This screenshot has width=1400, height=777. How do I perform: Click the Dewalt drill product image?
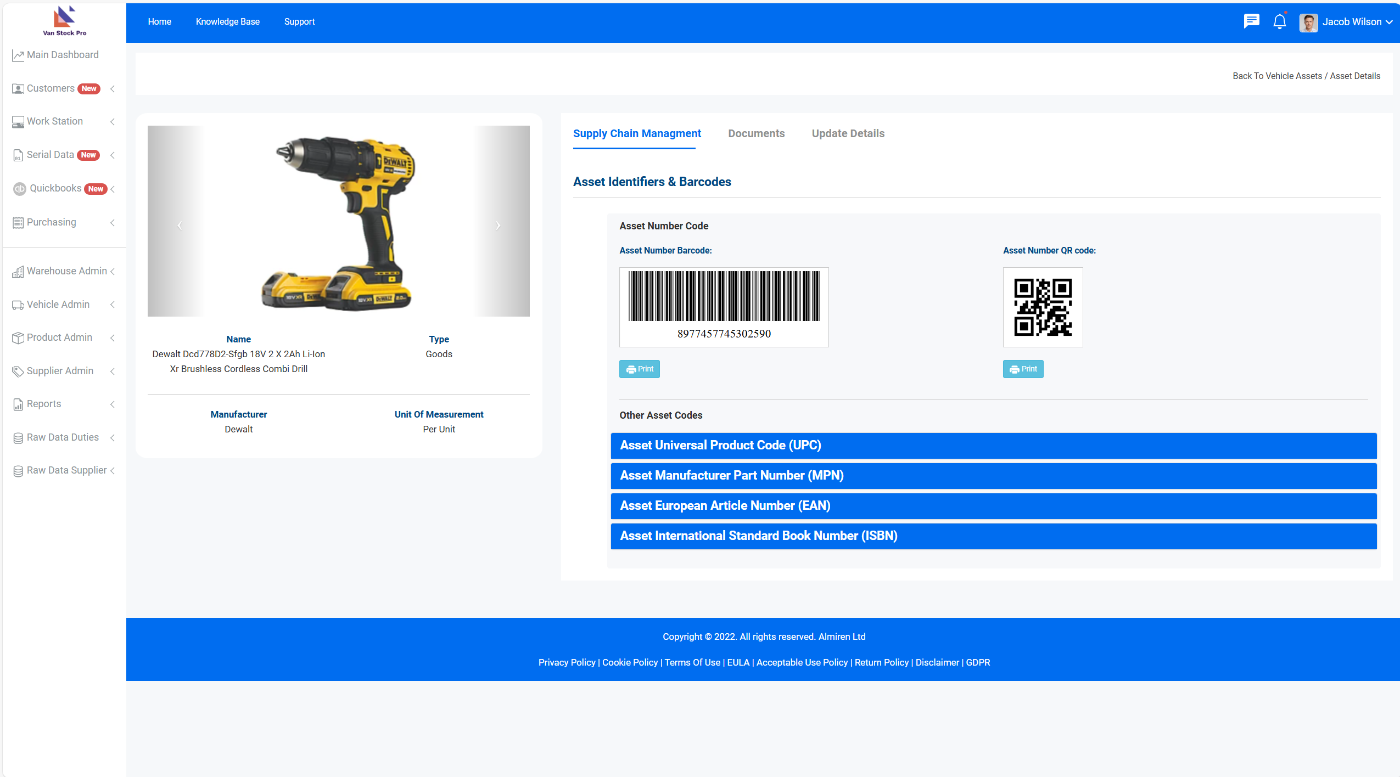coord(339,222)
